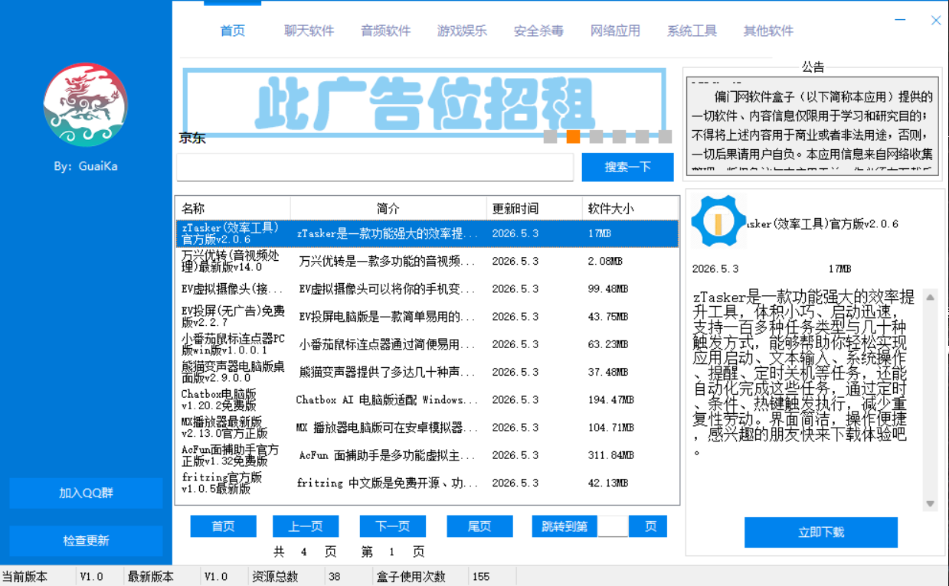Select the EV投屏(无广告) row

427,317
